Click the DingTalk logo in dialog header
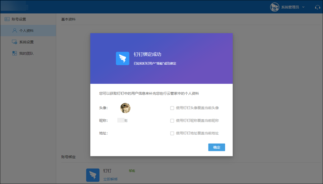The image size is (323, 184). pyautogui.click(x=123, y=59)
